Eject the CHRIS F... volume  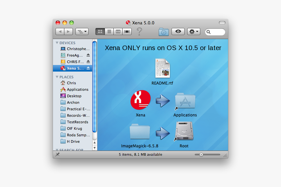(x=88, y=61)
